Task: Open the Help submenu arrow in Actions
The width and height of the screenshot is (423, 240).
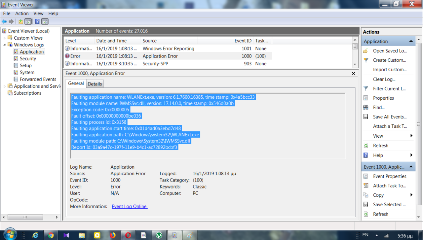Action: tap(411, 155)
